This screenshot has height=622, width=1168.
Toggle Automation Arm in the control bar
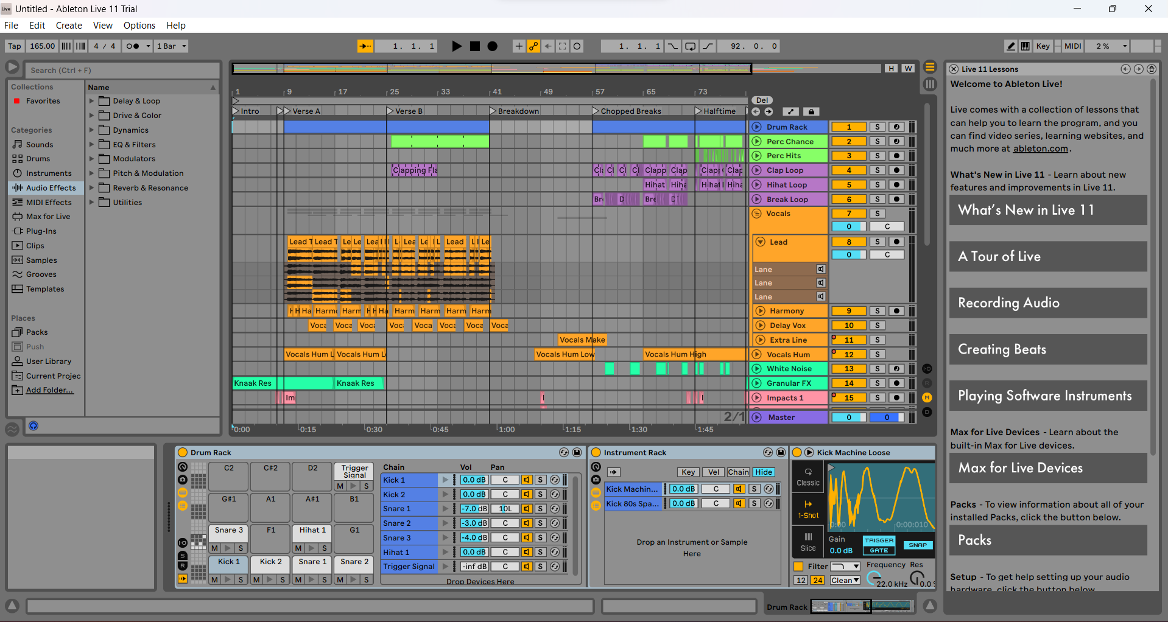tap(533, 46)
